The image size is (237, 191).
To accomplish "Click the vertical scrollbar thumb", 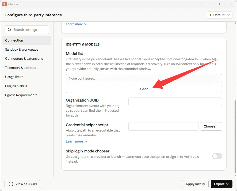I will coord(235,137).
